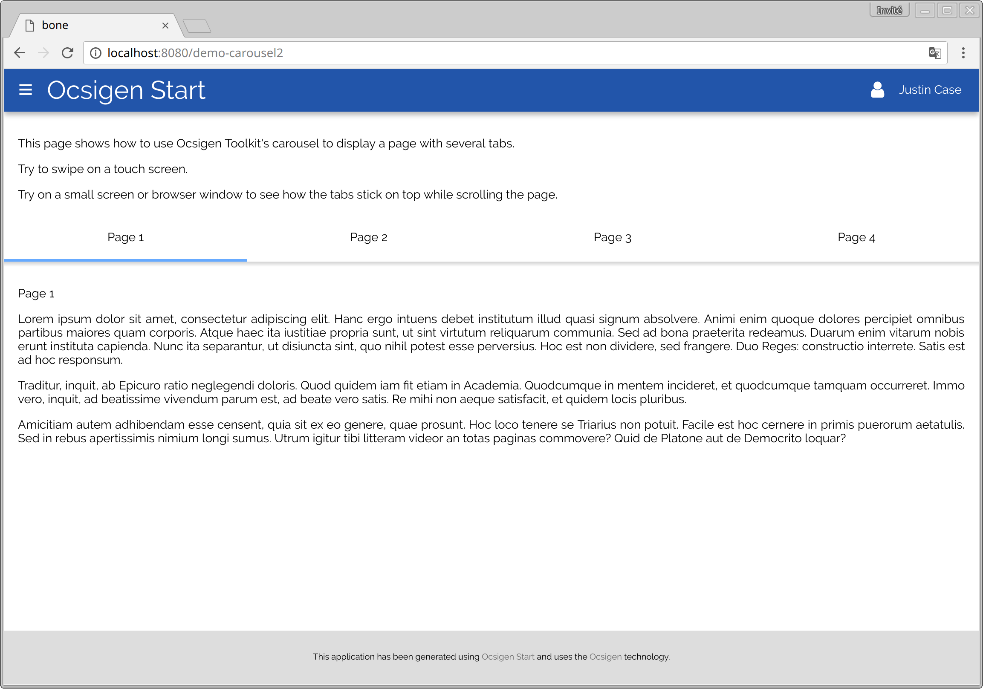Click the Justin Case username
Viewport: 983px width, 689px height.
[929, 90]
